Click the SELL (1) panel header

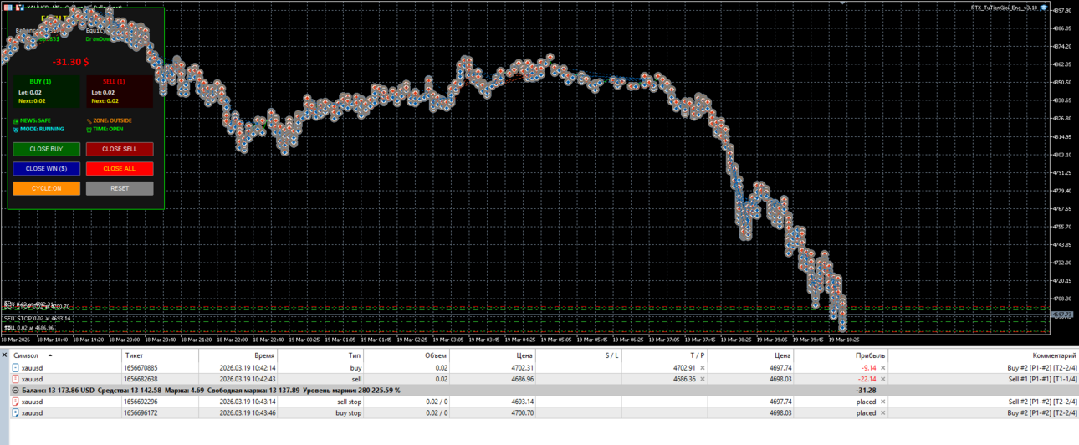coord(114,82)
